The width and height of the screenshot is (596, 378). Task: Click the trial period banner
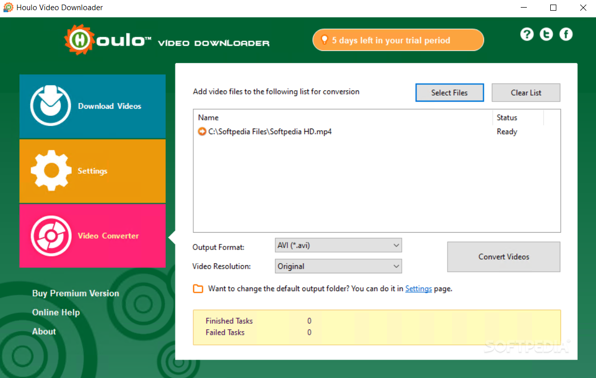tap(398, 40)
